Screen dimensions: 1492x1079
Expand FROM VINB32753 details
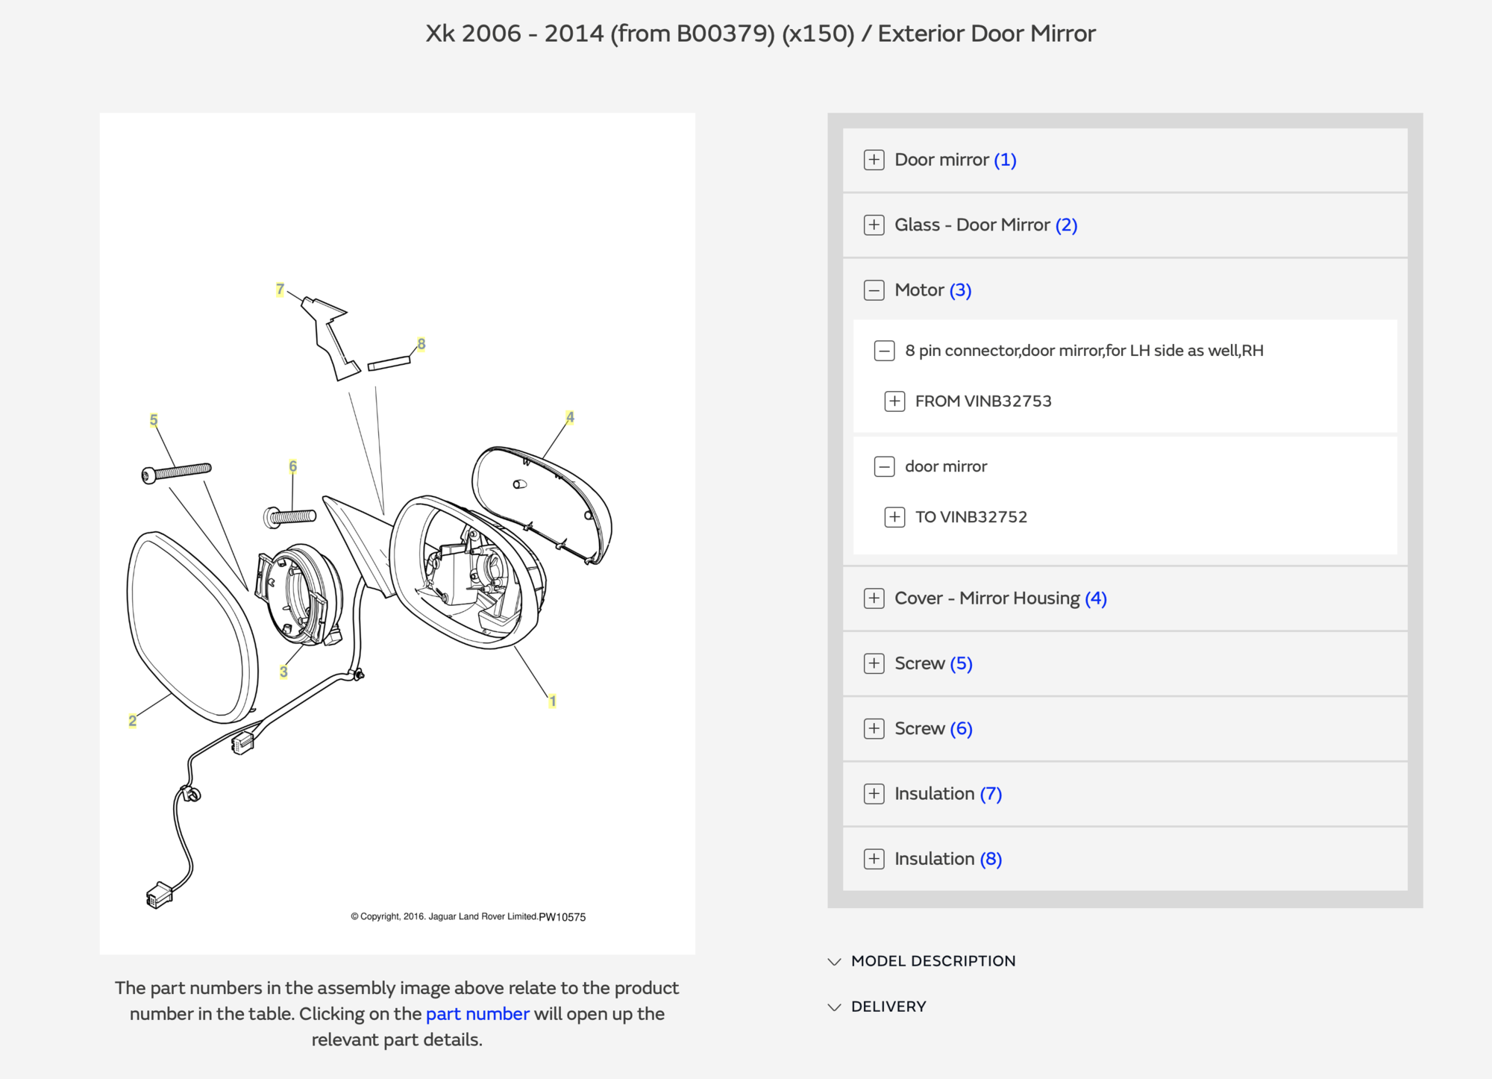[x=894, y=401]
